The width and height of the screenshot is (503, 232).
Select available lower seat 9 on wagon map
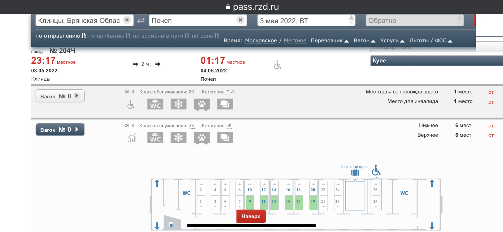point(250,202)
